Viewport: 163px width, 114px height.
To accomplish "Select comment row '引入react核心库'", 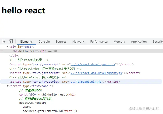I will click(29, 60).
